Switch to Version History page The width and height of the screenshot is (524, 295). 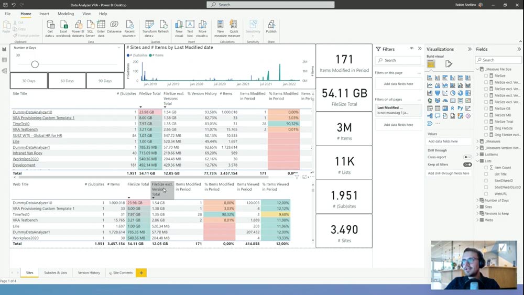click(x=89, y=272)
